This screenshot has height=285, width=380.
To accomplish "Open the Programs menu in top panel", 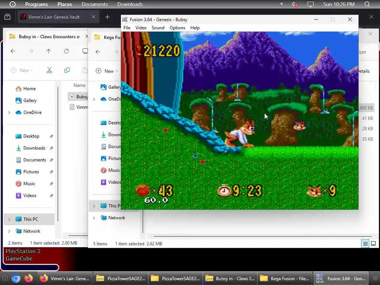I will pos(36,4).
